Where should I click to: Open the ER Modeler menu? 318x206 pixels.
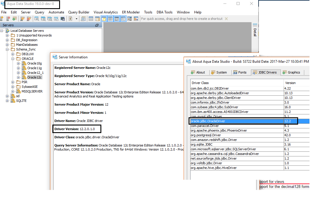[x=131, y=12]
